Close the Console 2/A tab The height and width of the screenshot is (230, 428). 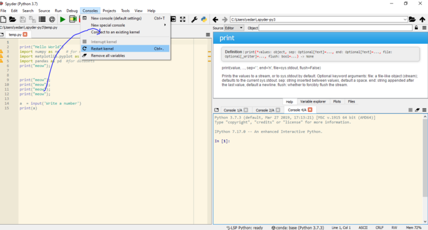click(278, 110)
